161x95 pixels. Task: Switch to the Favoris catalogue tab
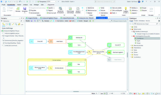pos(148,21)
